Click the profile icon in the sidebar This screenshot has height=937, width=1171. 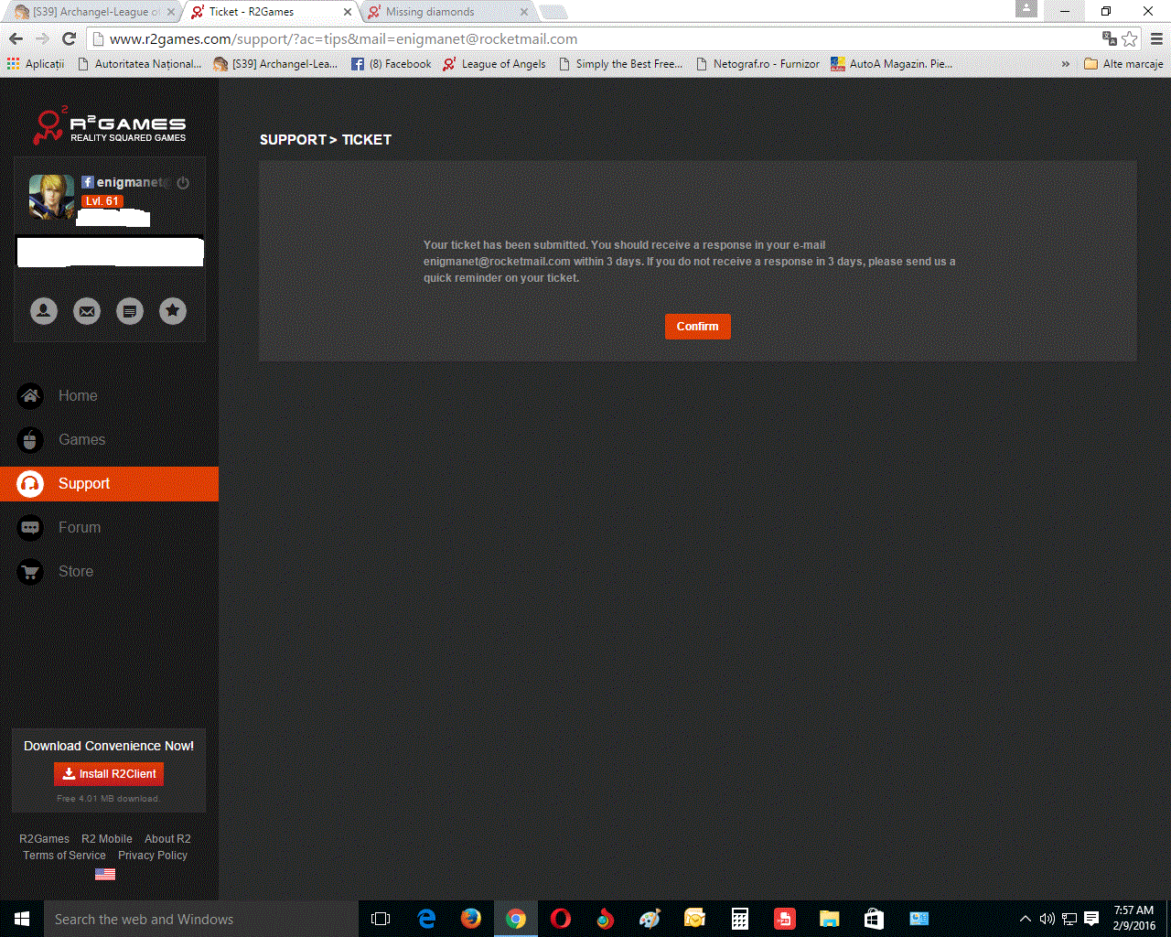43,311
